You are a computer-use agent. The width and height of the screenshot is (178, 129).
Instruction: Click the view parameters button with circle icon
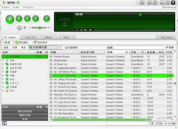(x=72, y=48)
